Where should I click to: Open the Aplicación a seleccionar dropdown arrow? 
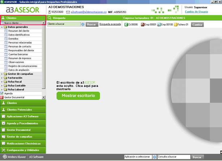(154, 157)
